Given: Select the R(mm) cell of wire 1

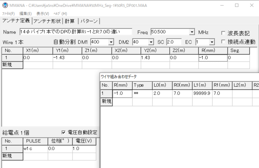Looking at the screenshot, I should pos(212,58).
